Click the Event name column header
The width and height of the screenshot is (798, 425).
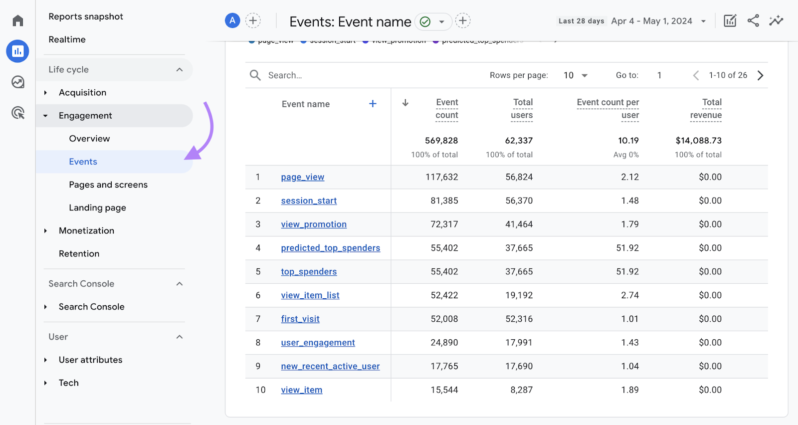(306, 104)
